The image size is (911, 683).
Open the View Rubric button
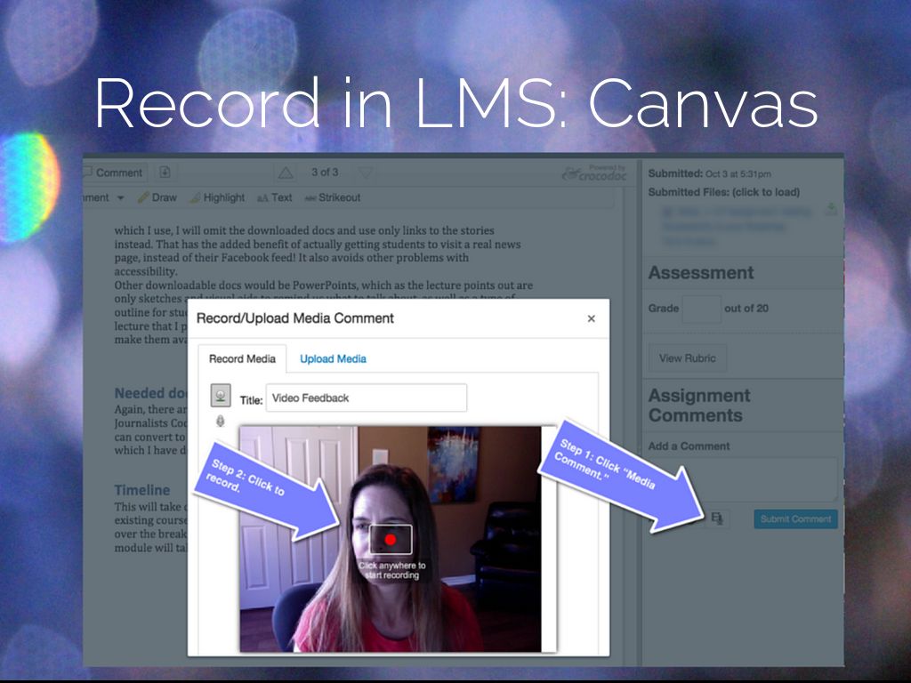pos(687,358)
